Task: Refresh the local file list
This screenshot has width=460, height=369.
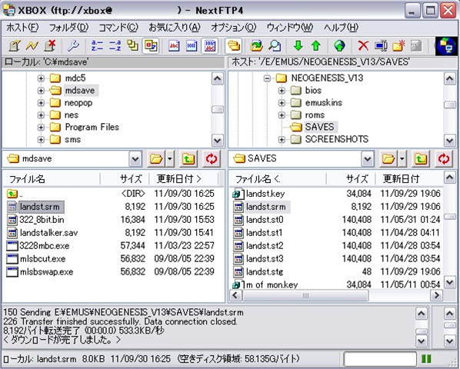Action: pyautogui.click(x=212, y=159)
